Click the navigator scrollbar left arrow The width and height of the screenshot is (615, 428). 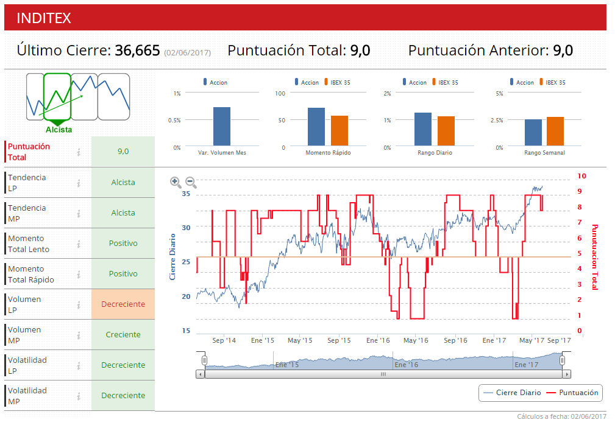[x=201, y=374]
